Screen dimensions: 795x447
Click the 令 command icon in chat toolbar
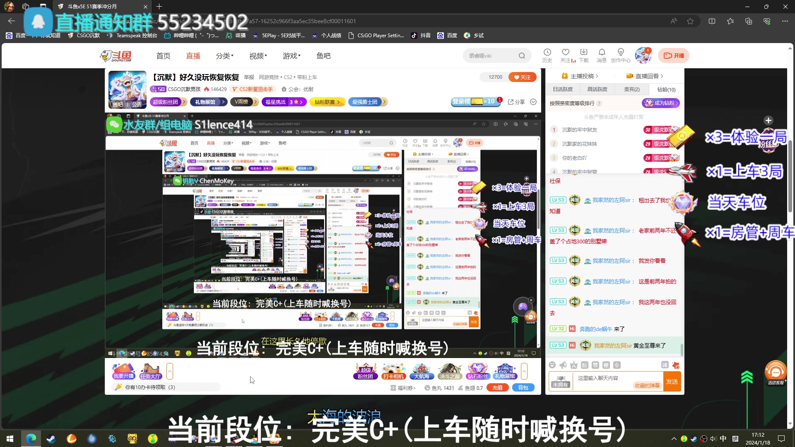point(617,365)
